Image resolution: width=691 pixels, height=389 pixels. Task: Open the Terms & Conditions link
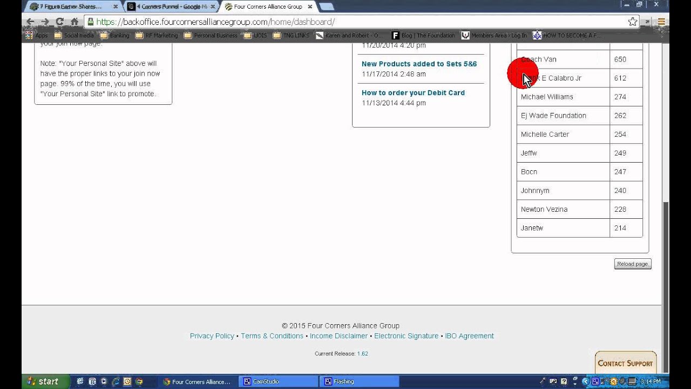pos(272,336)
